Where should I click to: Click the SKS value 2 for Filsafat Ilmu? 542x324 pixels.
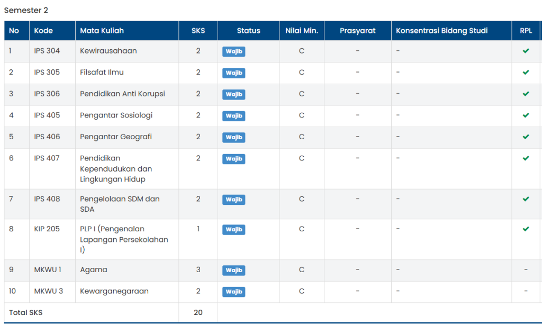(198, 73)
